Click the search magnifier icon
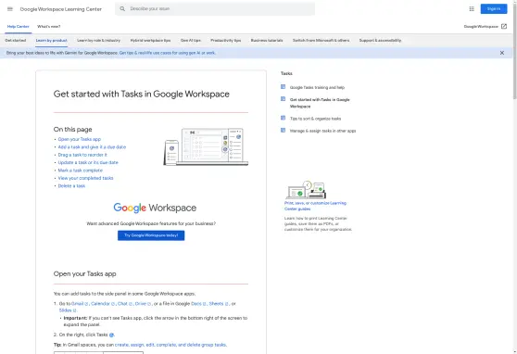Screen dimensions: 517x354 (122, 9)
